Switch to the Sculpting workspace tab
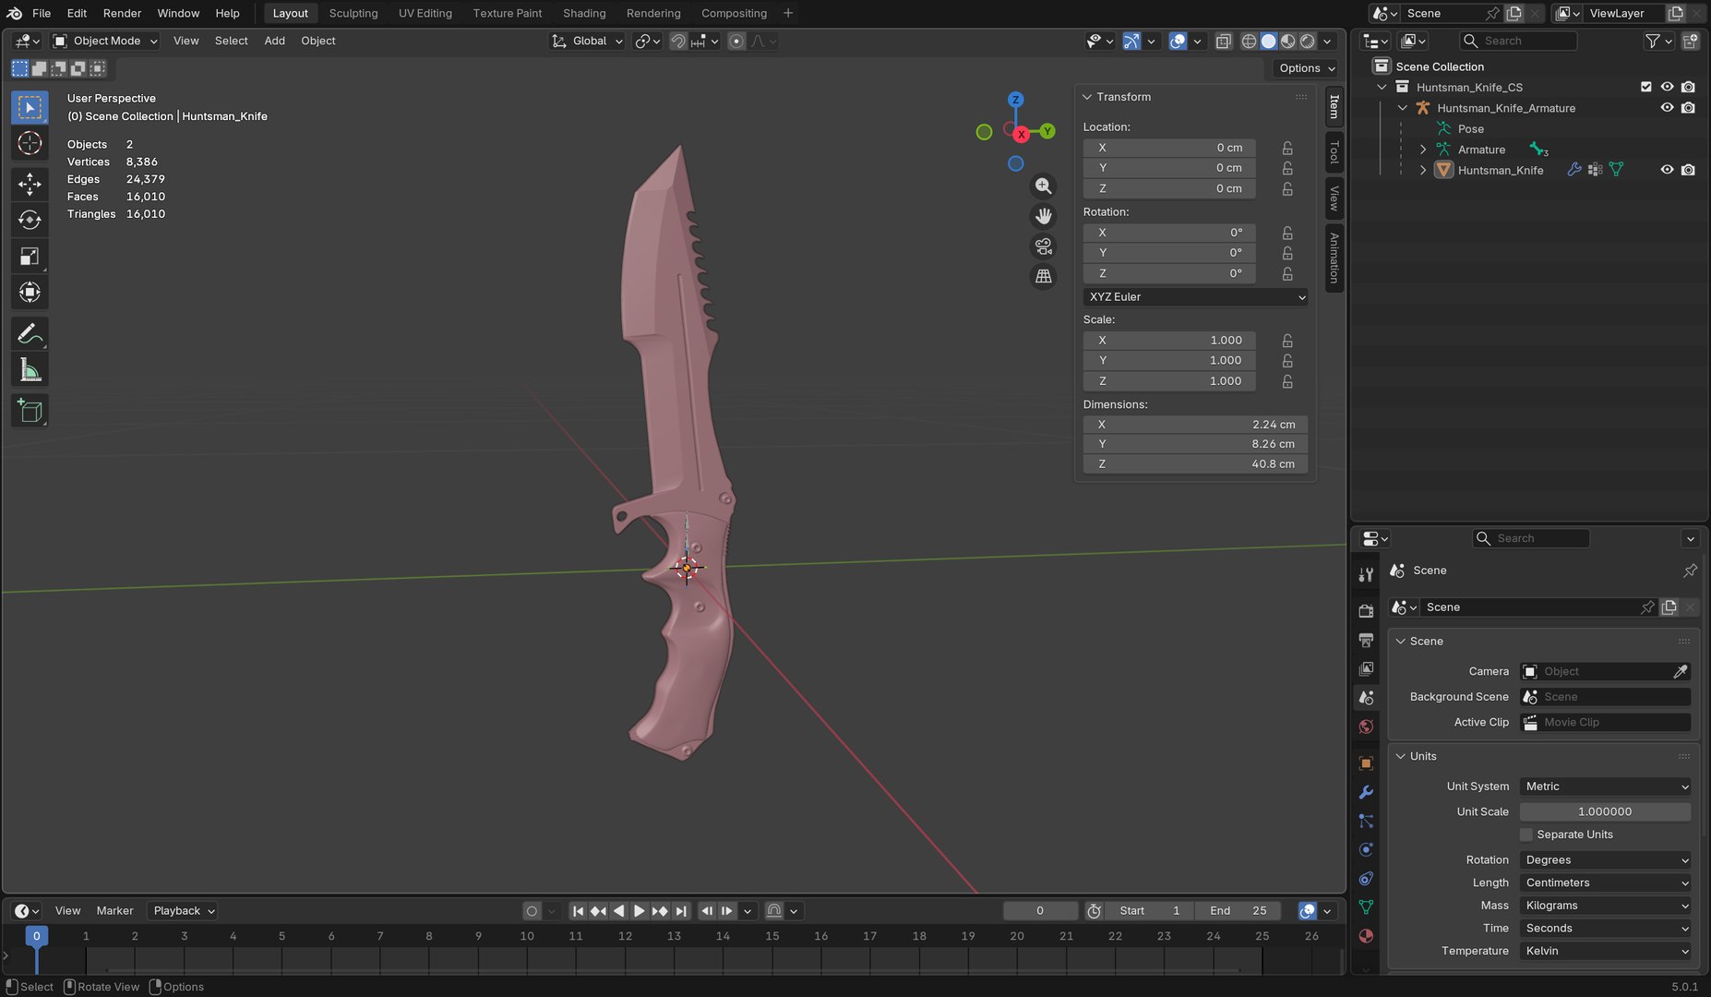Screen dimensions: 1711x997 [x=353, y=13]
